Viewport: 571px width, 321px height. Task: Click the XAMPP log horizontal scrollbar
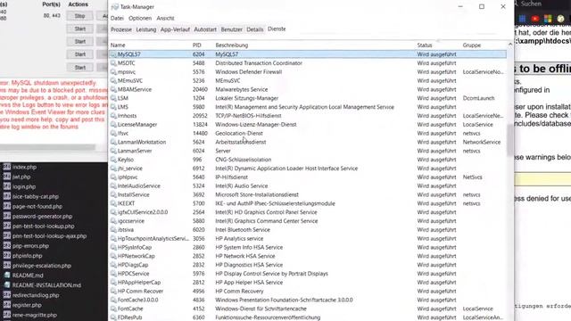47,147
